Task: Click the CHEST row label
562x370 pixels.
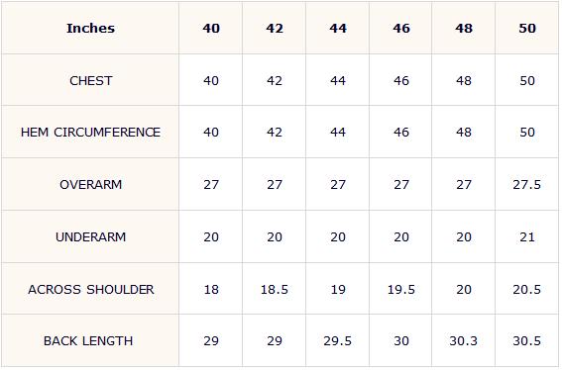Action: point(90,81)
